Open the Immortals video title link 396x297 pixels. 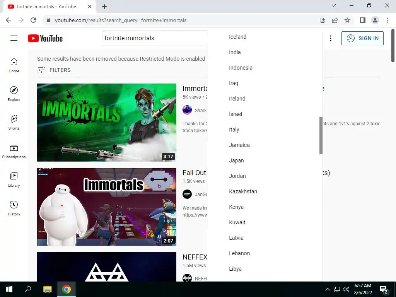195,89
